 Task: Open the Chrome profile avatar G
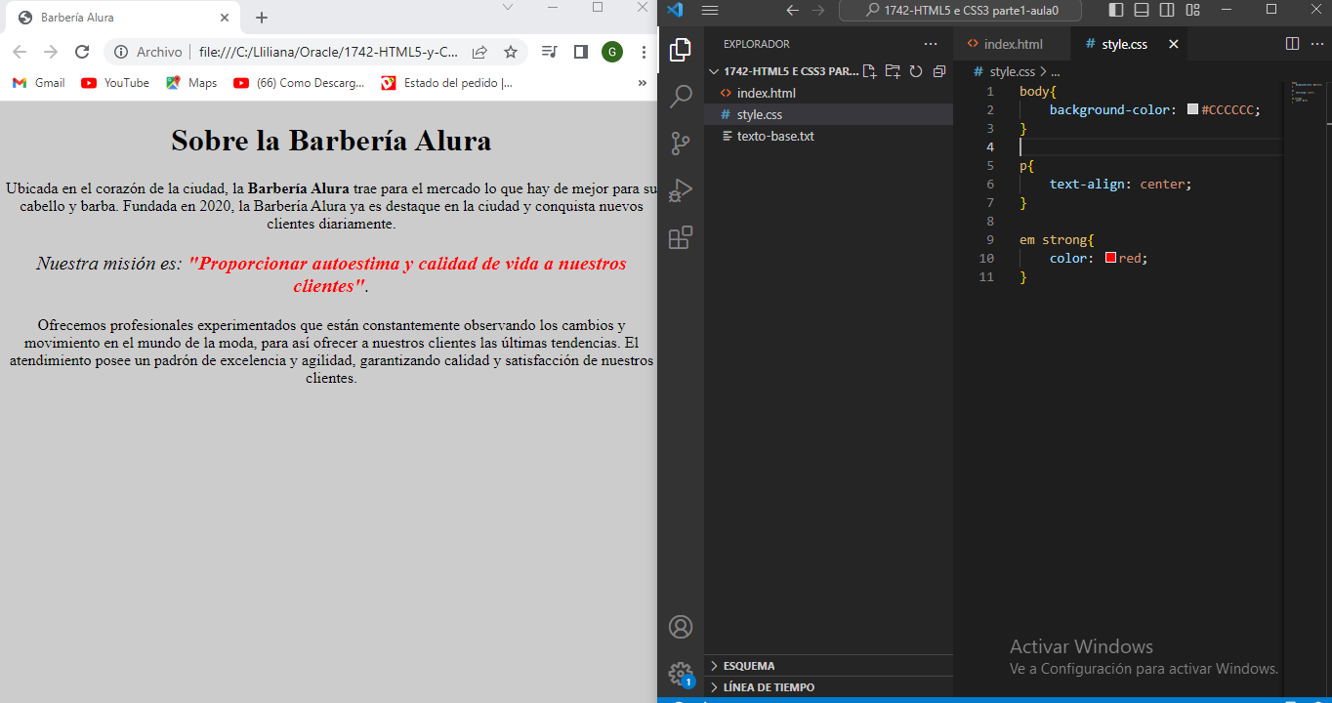[x=612, y=52]
